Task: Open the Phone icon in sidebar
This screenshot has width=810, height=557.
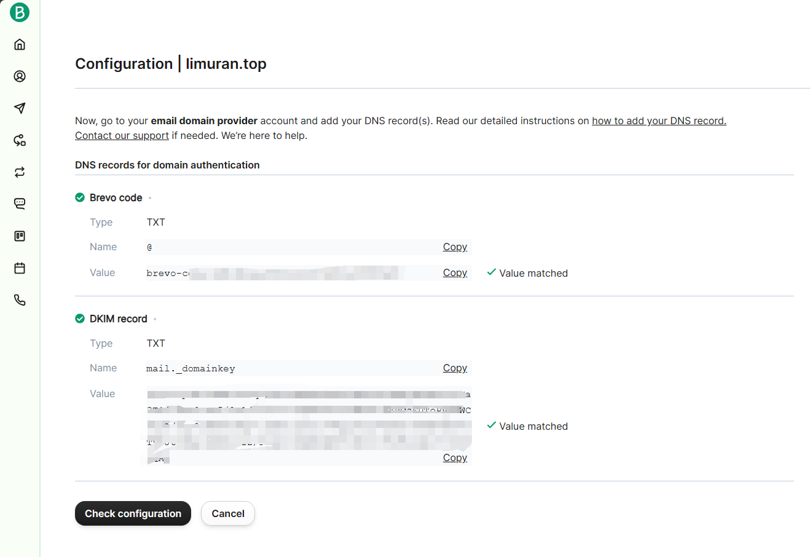Action: (x=20, y=300)
